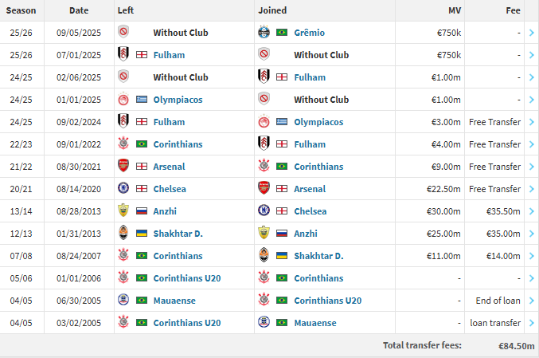Image resolution: width=539 pixels, height=358 pixels.
Task: Open the loan transfer row arrow for Mauaense
Action: click(531, 323)
